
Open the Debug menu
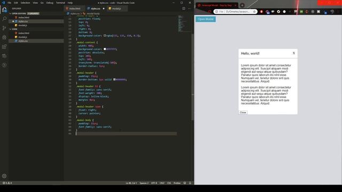[50, 3]
